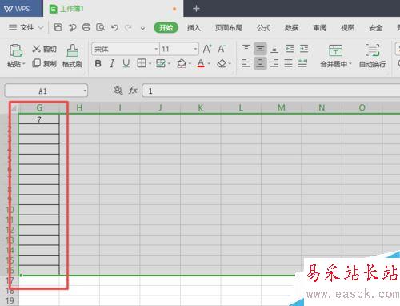The width and height of the screenshot is (400, 306).
Task: Click the Paste clipboard icon
Action: pos(16,50)
